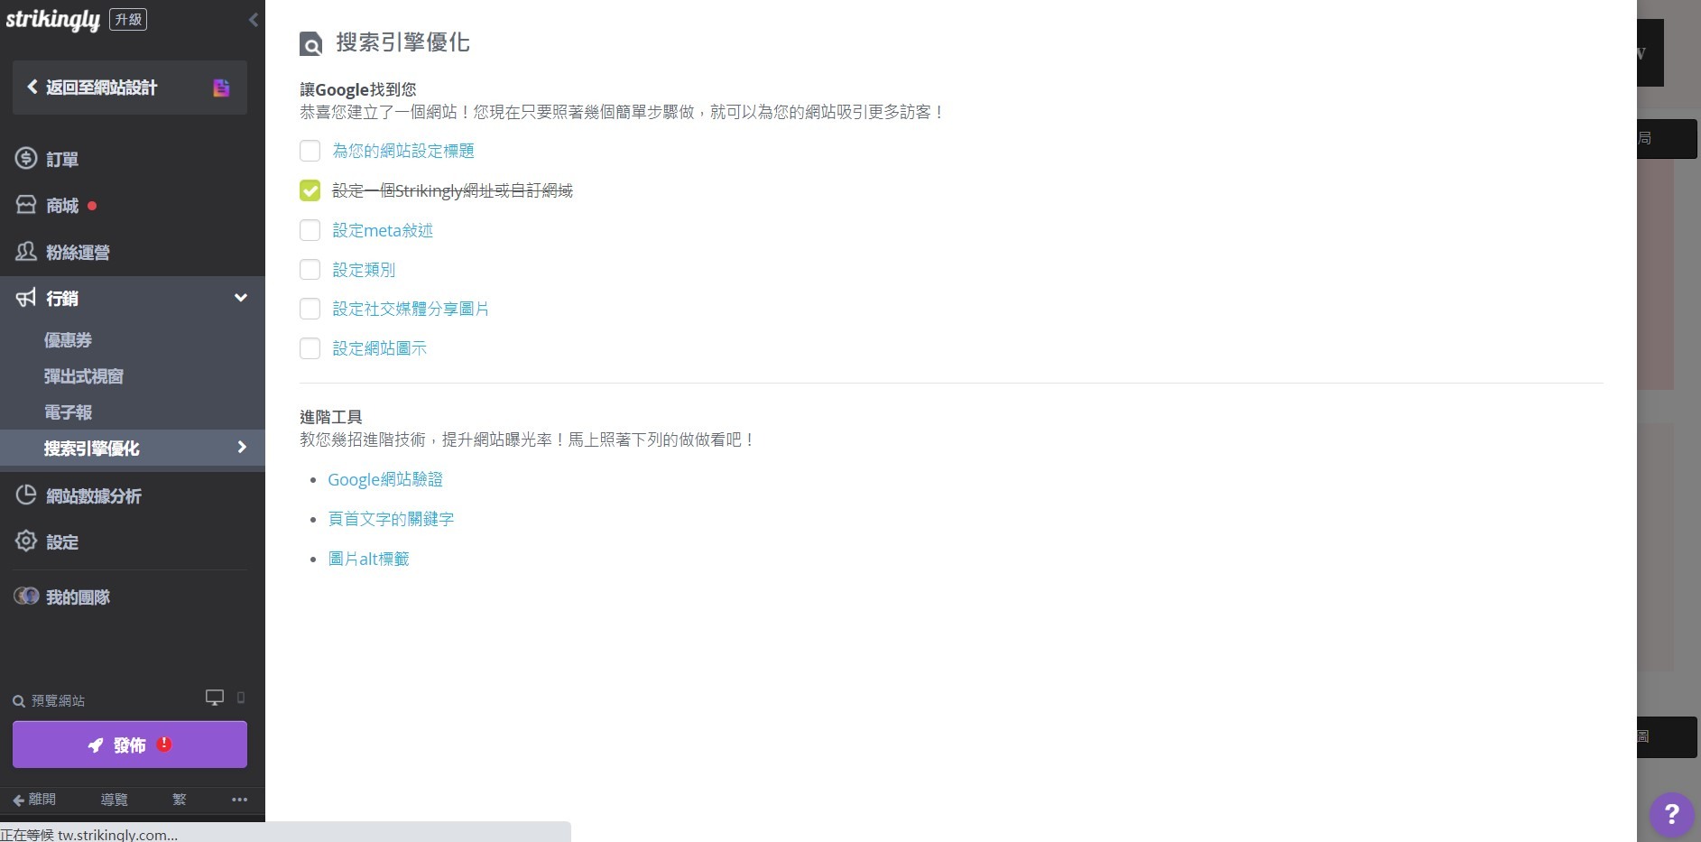This screenshot has width=1701, height=842.
Task: Open the 繁 language menu
Action: (x=178, y=800)
